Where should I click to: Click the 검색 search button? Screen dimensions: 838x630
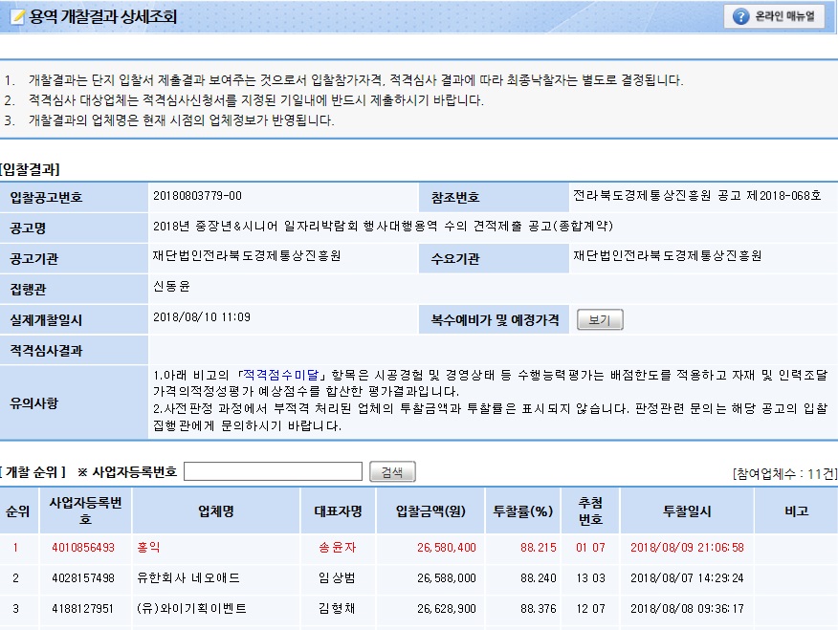coord(392,471)
